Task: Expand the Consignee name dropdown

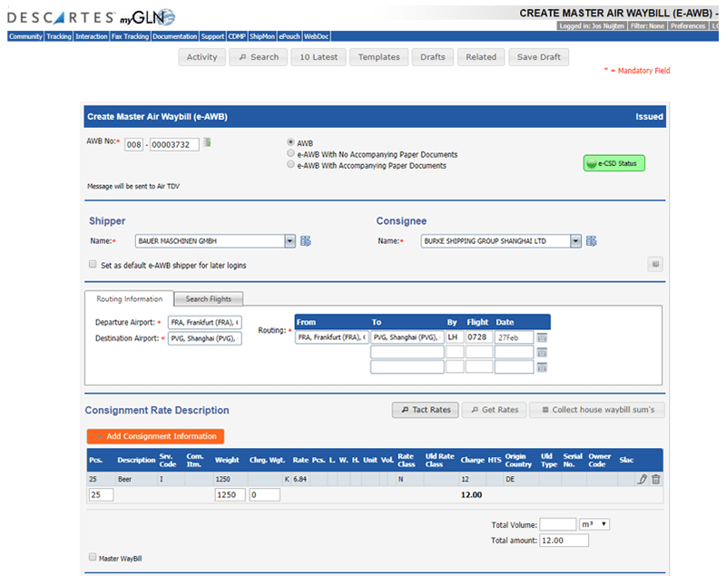Action: tap(576, 241)
